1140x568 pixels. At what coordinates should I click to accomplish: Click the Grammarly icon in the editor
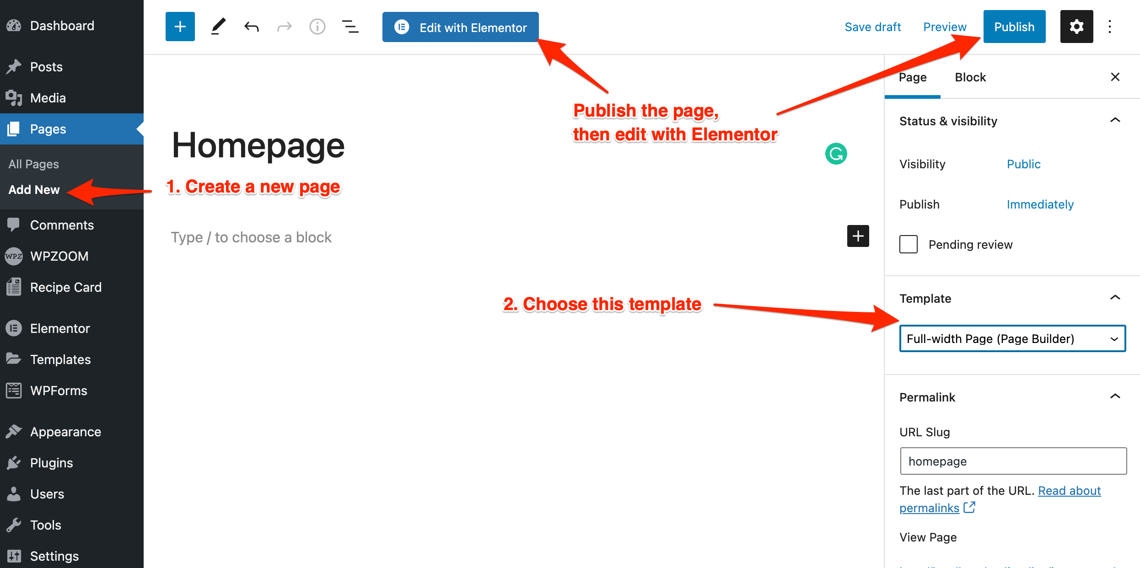click(x=836, y=154)
